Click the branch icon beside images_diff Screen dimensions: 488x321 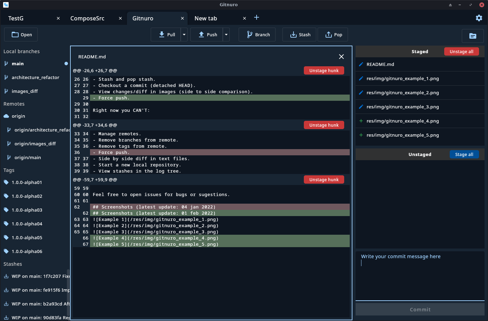[x=6, y=91]
